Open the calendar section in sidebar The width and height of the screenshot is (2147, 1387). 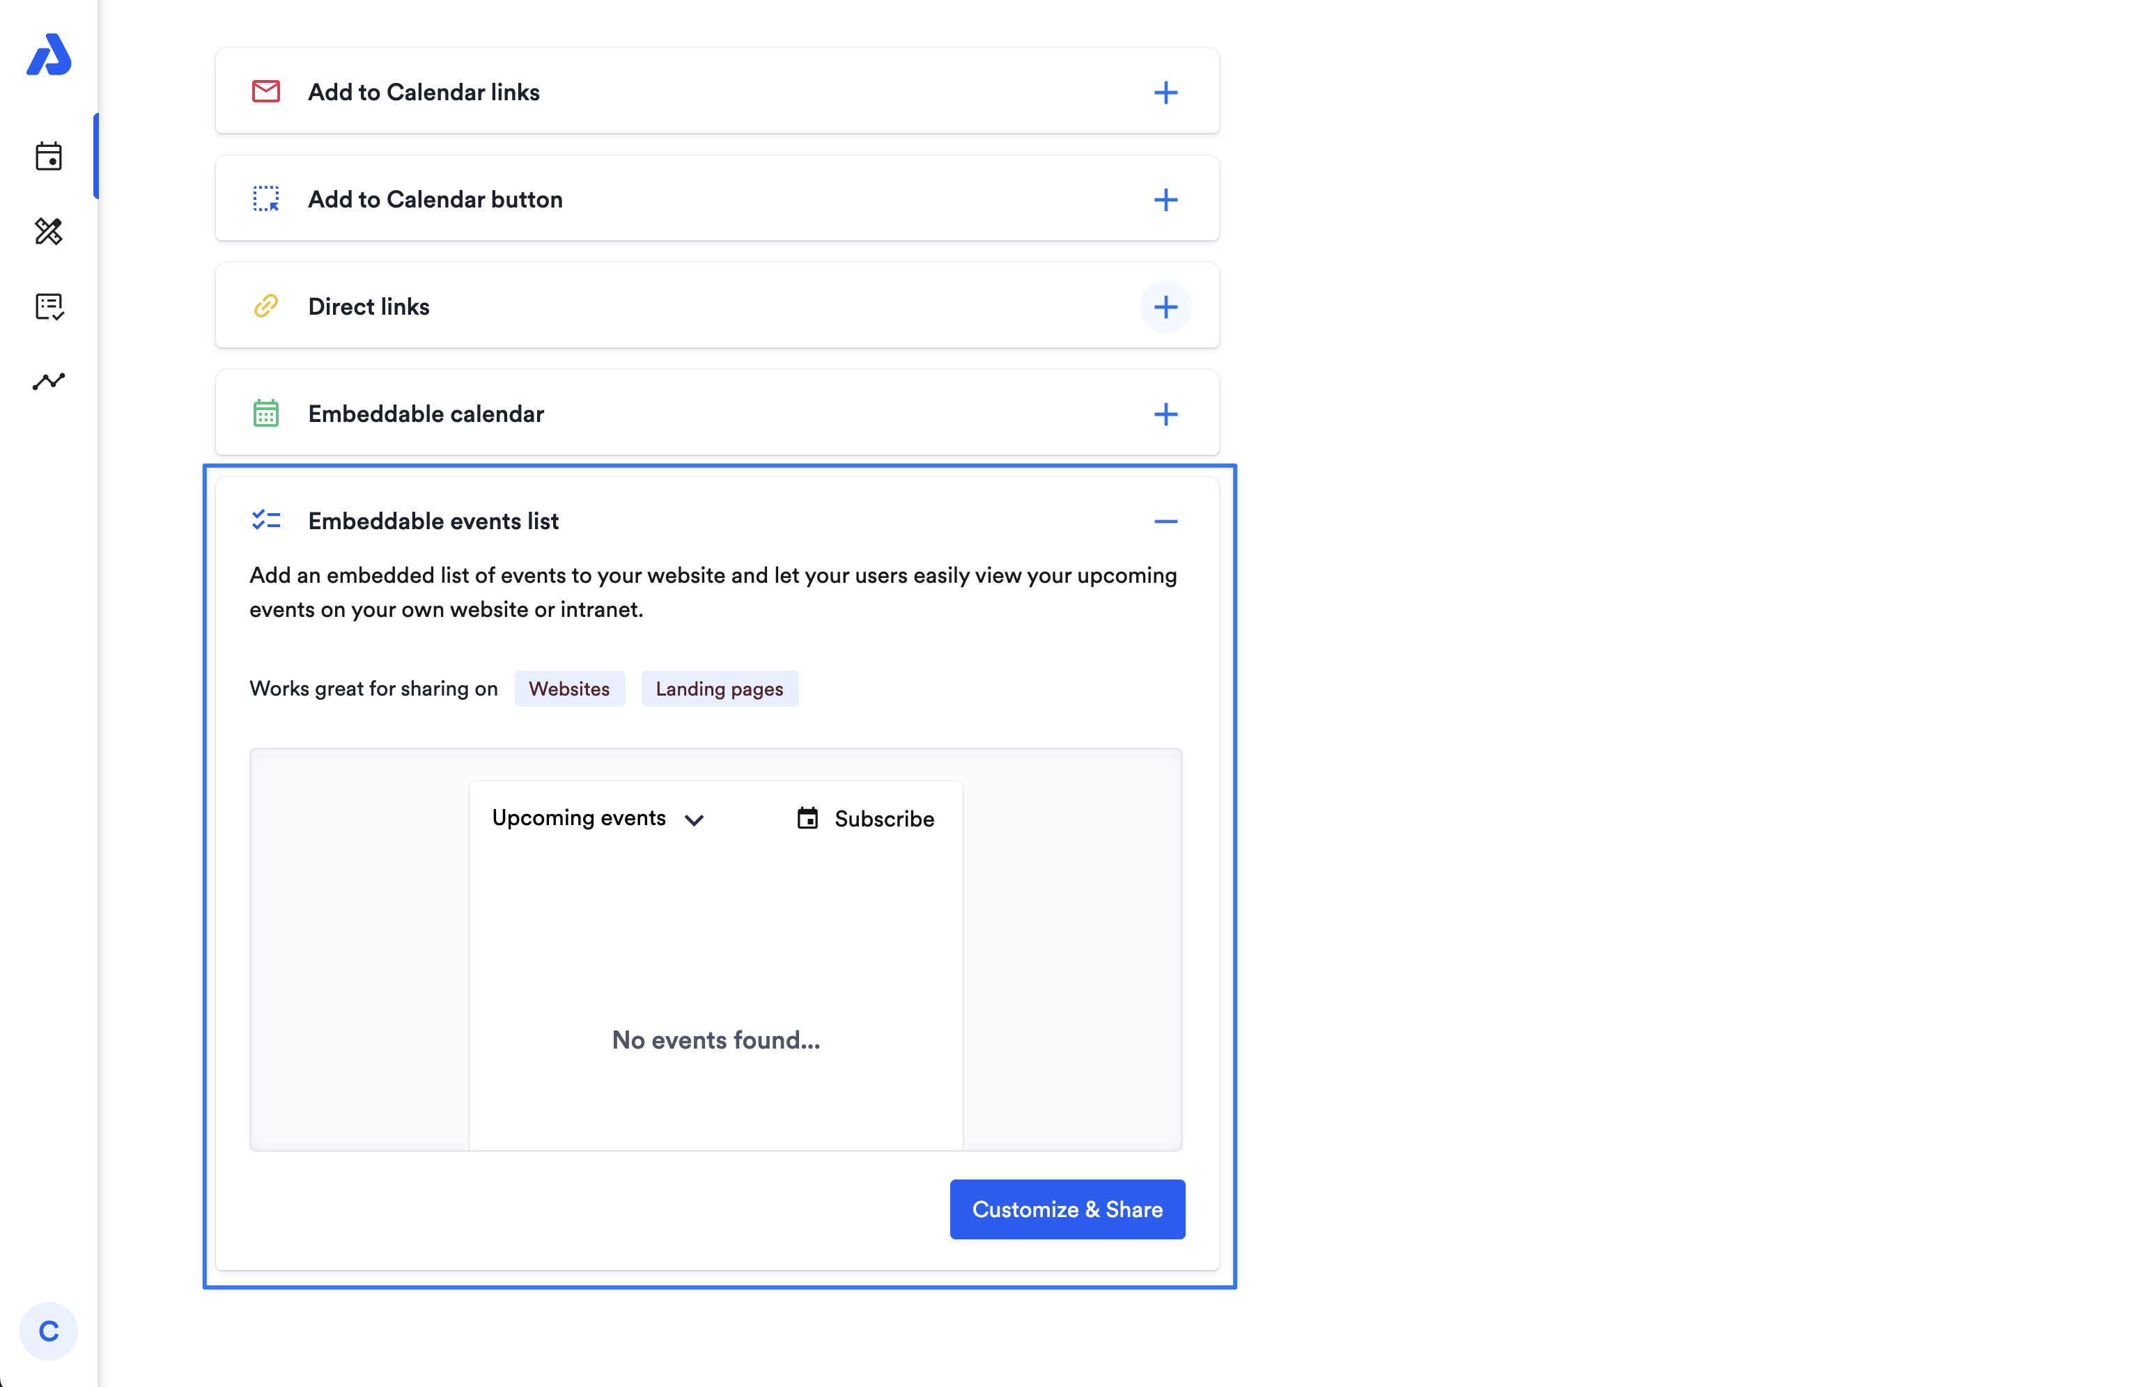[x=49, y=157]
